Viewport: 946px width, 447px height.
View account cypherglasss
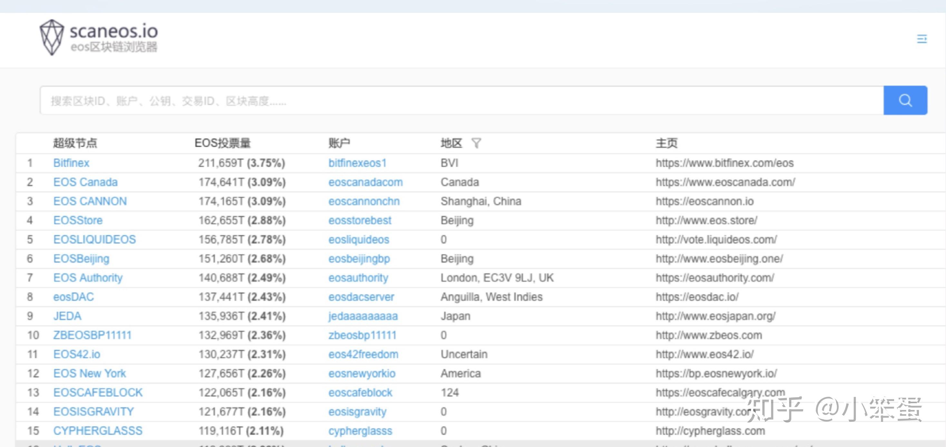click(x=360, y=431)
